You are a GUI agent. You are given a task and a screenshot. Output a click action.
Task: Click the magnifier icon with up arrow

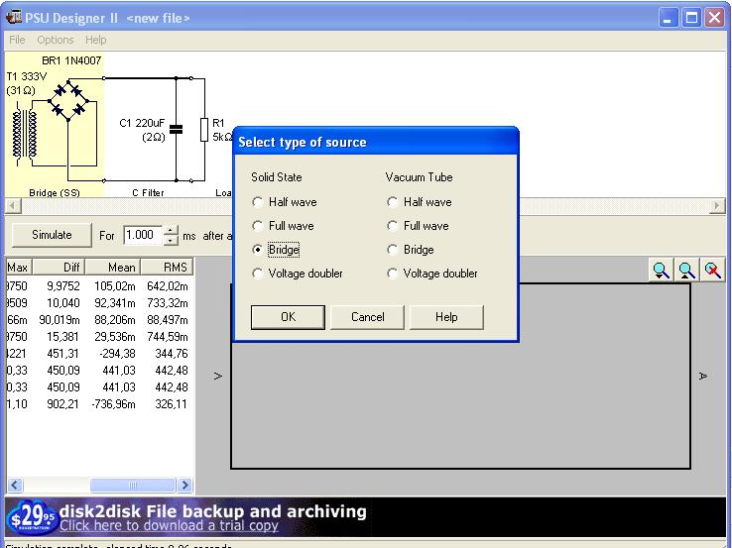[686, 270]
